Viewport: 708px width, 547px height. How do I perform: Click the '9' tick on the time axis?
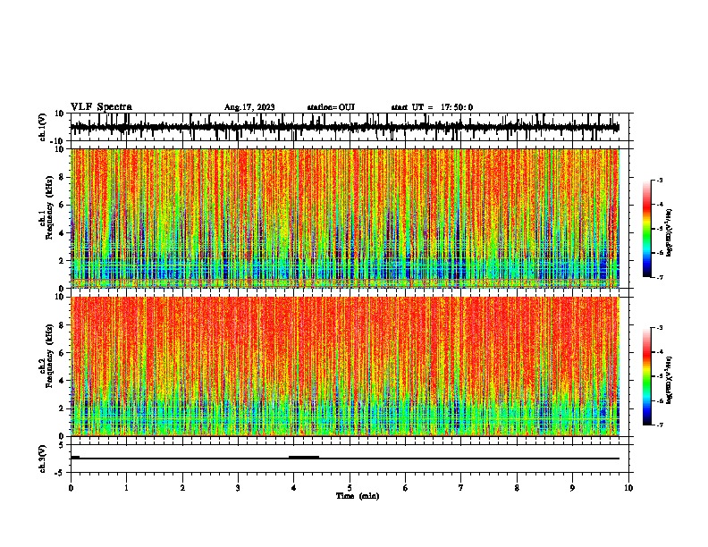[572, 488]
